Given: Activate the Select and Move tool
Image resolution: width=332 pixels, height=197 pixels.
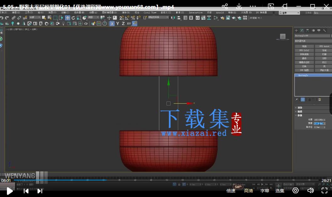Looking at the screenshot, I should click(68, 18).
